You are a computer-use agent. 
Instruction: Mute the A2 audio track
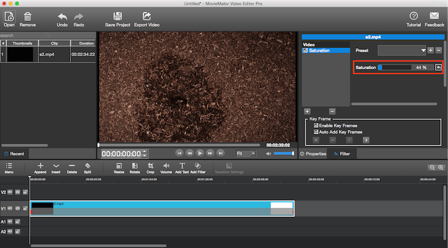click(10, 231)
